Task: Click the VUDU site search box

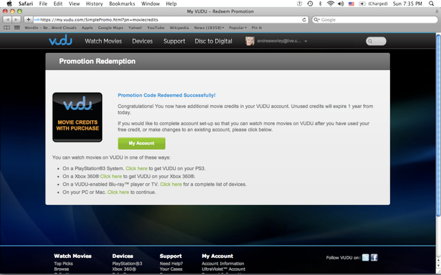Action: 376,41
